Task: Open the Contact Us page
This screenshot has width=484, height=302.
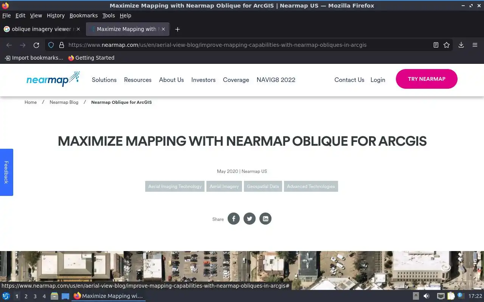Action: tap(349, 80)
